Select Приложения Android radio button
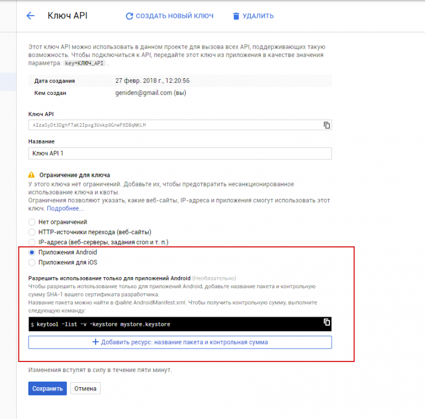This screenshot has width=425, height=419. click(x=32, y=253)
